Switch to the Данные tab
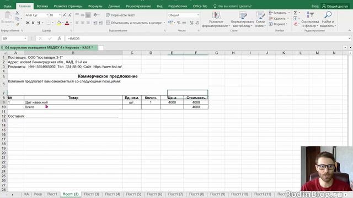The height and width of the screenshot is (198, 353). tap(114, 6)
